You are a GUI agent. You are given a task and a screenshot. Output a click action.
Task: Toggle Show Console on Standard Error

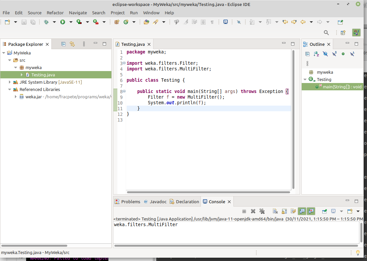(311, 211)
